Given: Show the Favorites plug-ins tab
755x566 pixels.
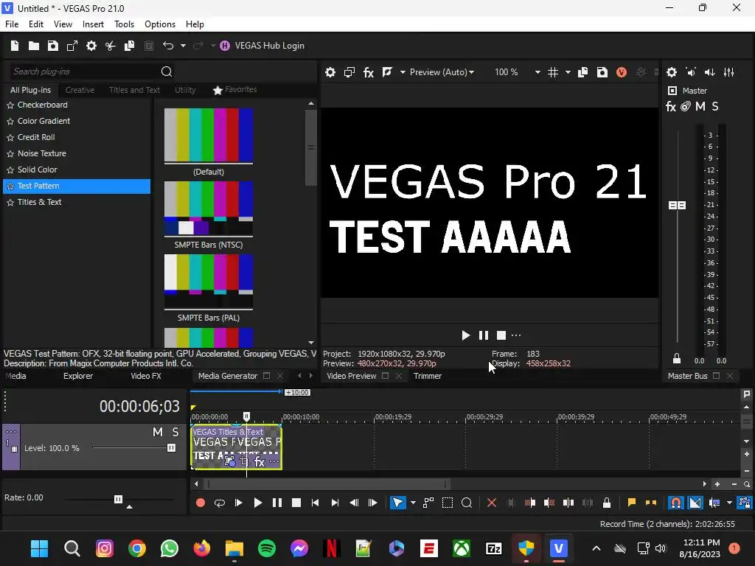Looking at the screenshot, I should coord(235,89).
